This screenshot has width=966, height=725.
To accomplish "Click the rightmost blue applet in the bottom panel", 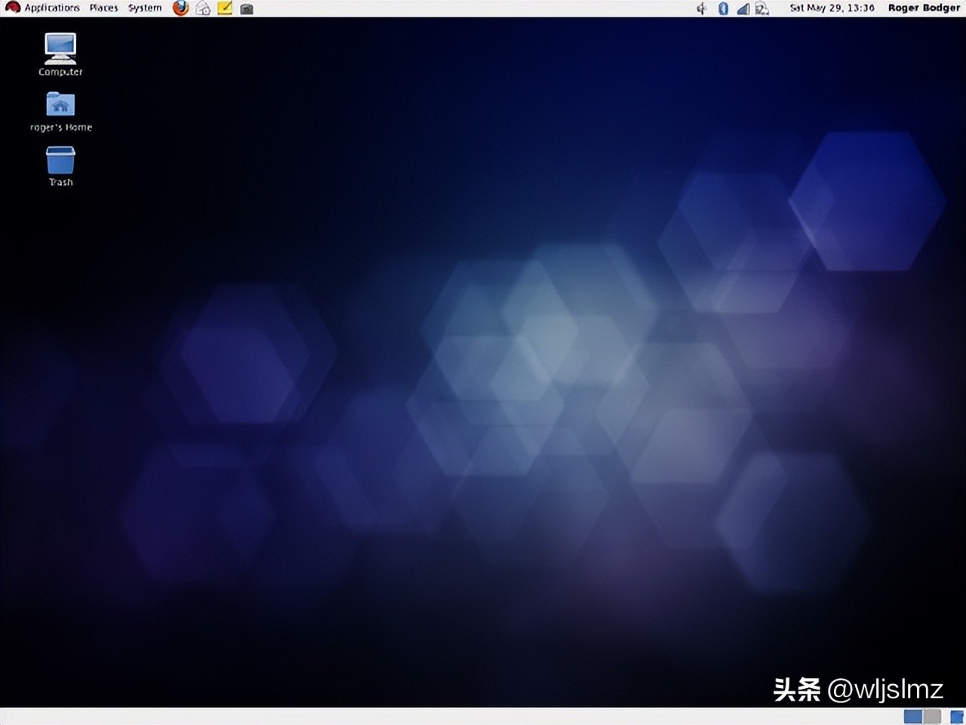I will (955, 716).
